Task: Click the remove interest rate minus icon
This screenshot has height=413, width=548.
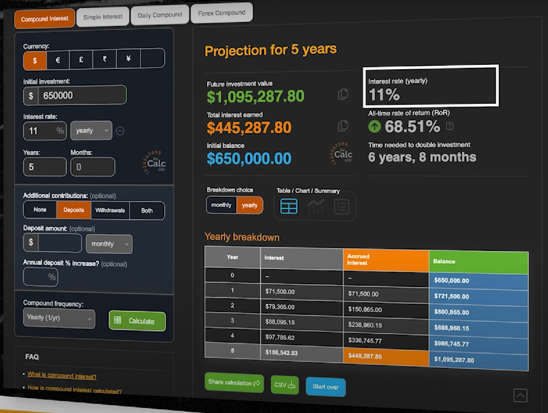Action: [x=120, y=131]
